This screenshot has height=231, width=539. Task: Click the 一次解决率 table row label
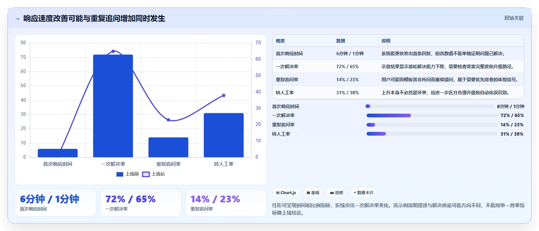pos(287,67)
